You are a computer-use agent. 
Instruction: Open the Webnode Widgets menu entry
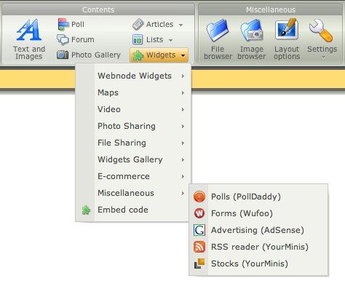point(133,76)
